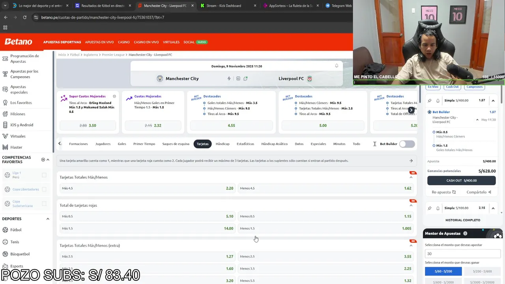Open the match stats icon next to lightning
This screenshot has height=284, width=505.
click(x=238, y=78)
